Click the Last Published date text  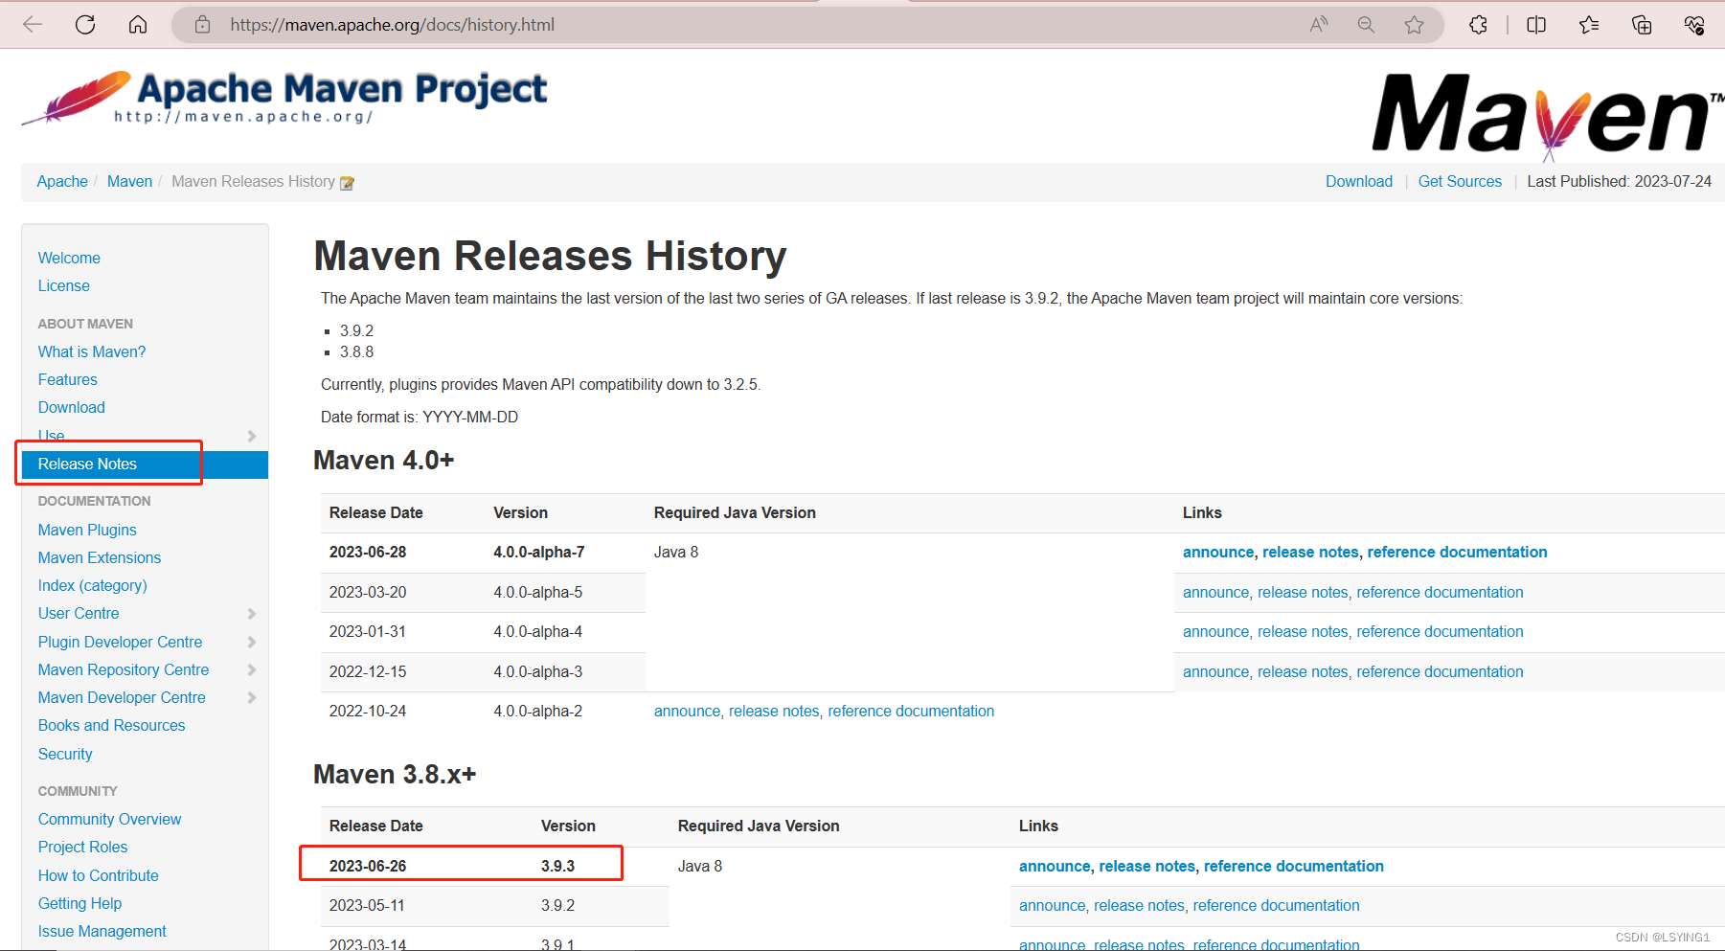coord(1619,181)
